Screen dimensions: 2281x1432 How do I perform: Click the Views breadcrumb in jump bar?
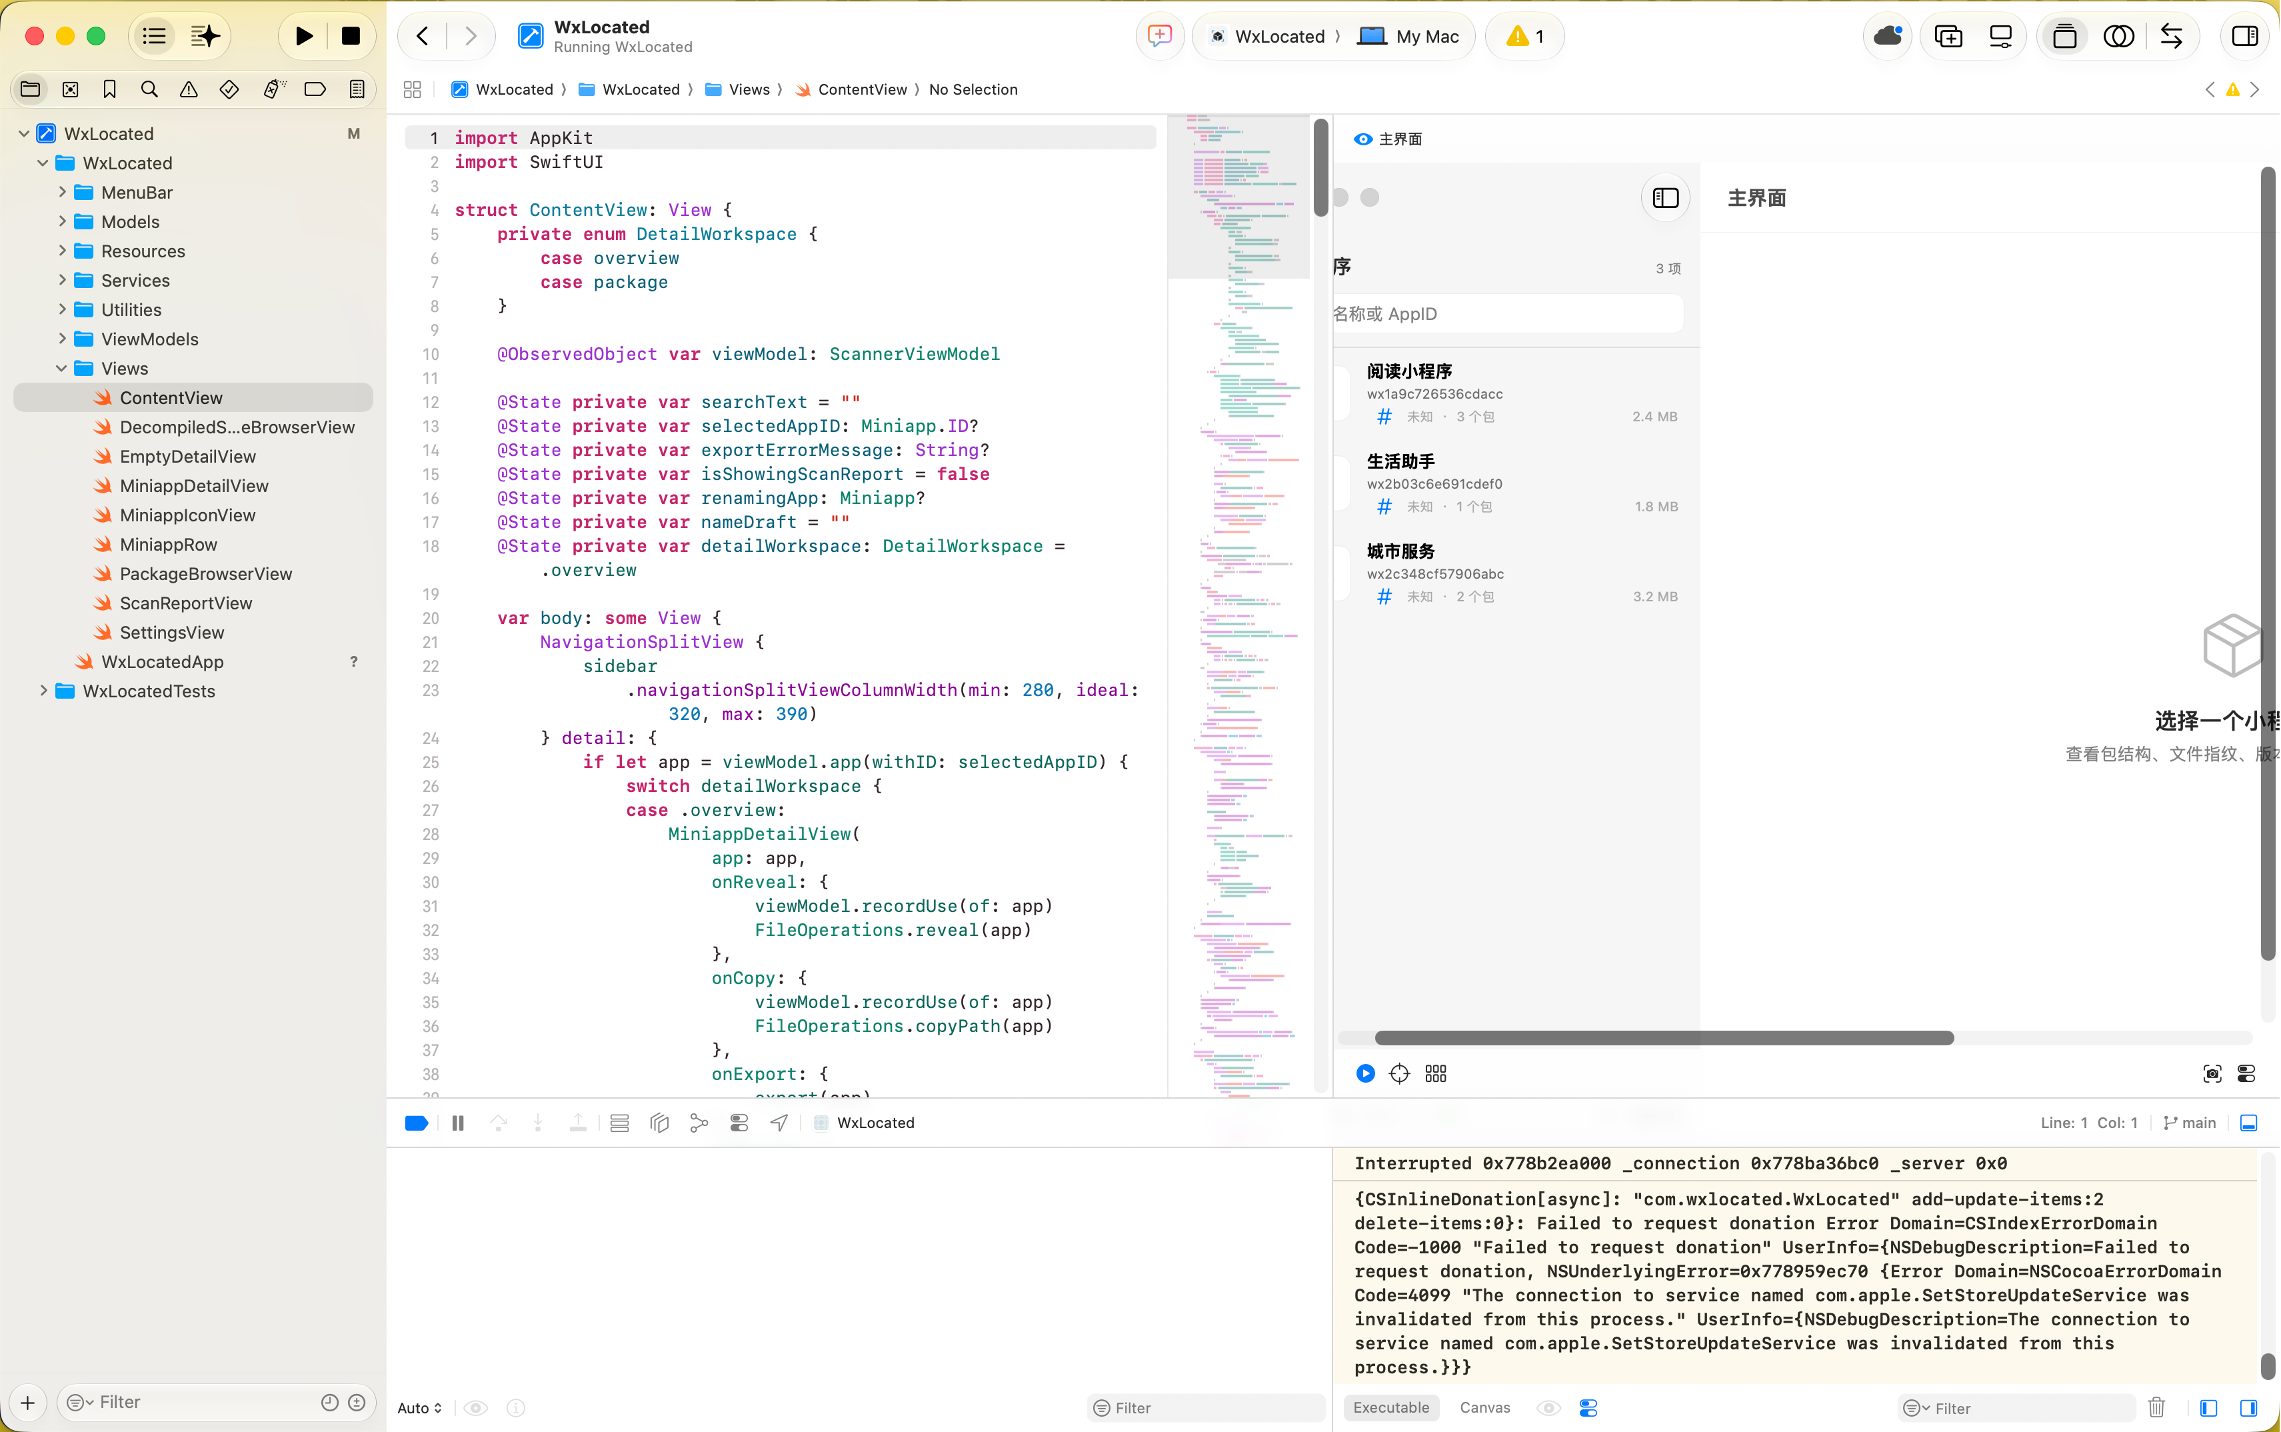(x=738, y=89)
